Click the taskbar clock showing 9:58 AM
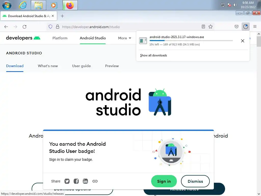 pyautogui.click(x=248, y=5)
